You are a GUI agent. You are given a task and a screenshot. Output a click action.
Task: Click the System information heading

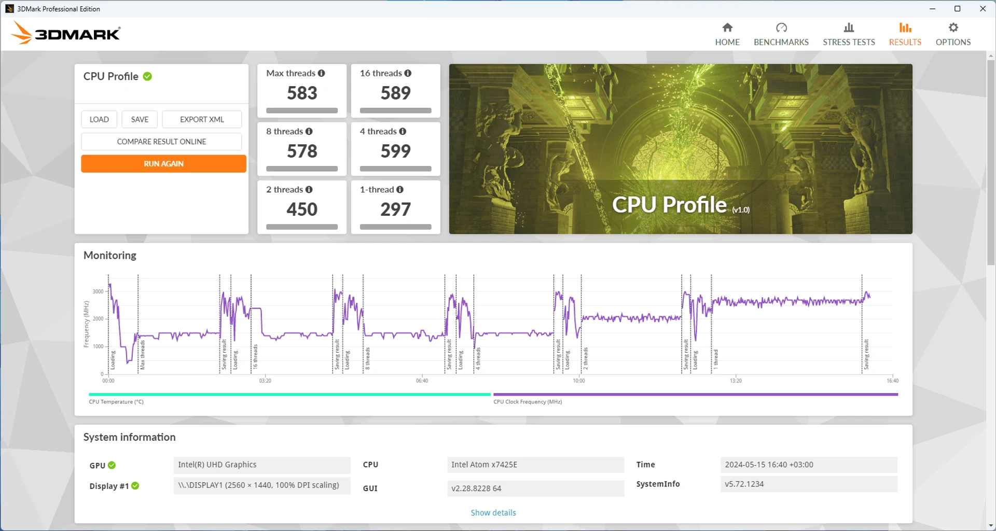coord(130,437)
